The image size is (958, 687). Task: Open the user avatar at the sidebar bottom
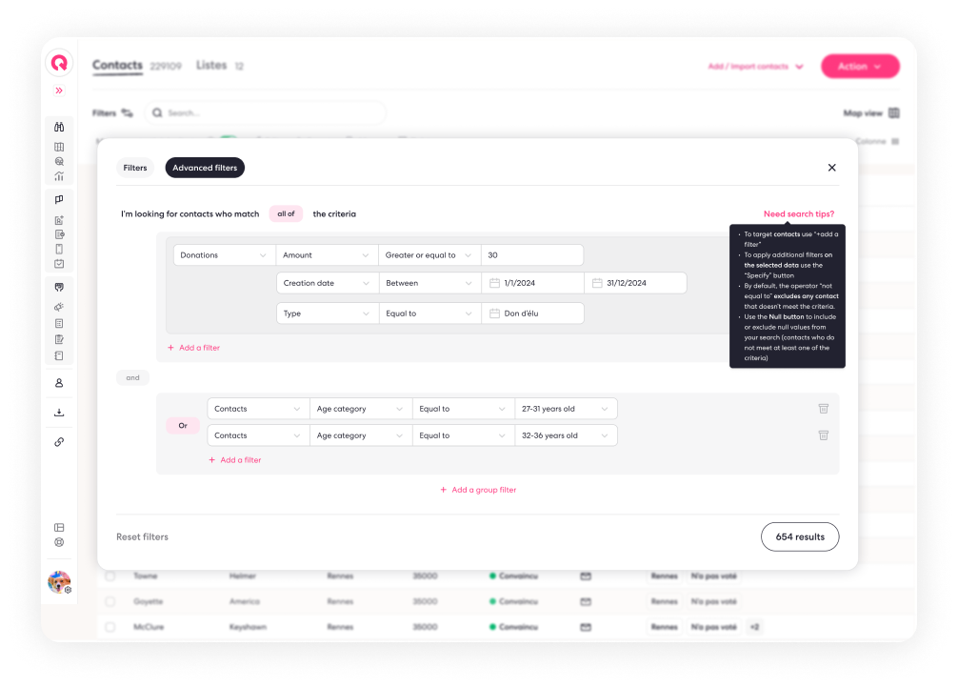[59, 582]
